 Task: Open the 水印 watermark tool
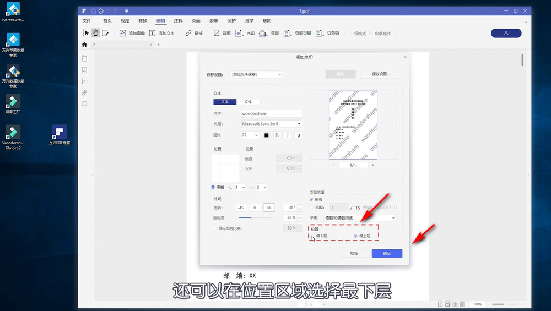point(245,34)
